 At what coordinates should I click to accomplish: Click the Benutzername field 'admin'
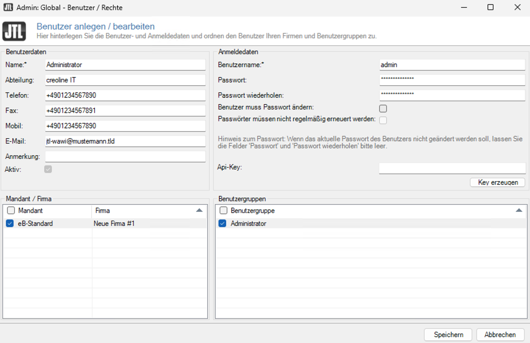pos(452,65)
